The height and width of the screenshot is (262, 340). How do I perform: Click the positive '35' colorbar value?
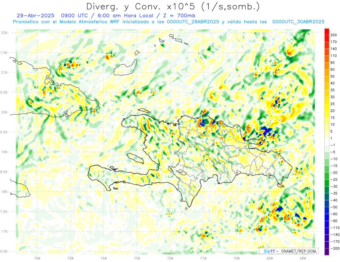point(333,90)
